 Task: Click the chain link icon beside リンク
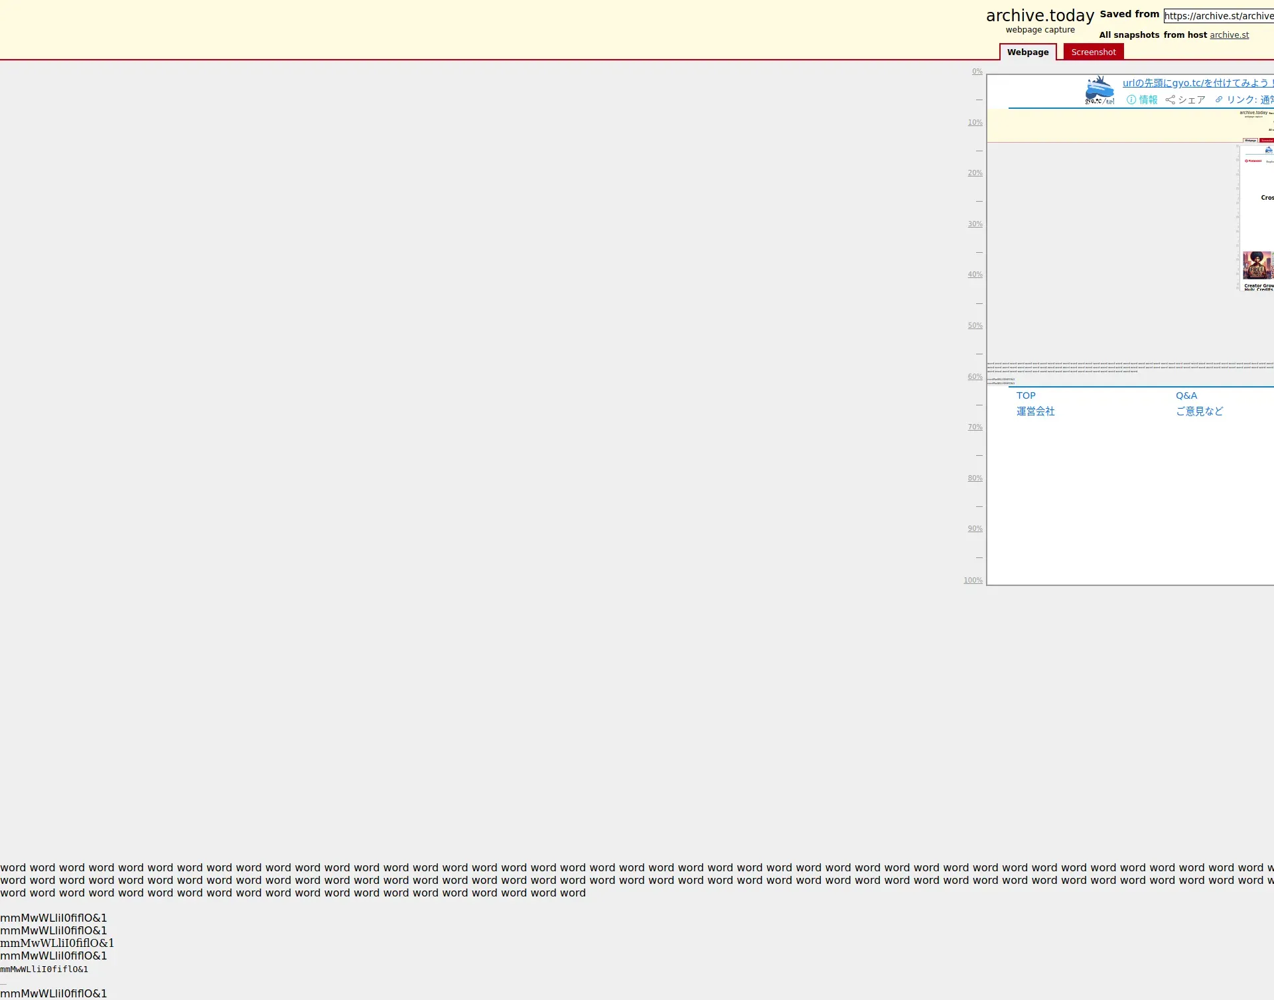pos(1219,100)
